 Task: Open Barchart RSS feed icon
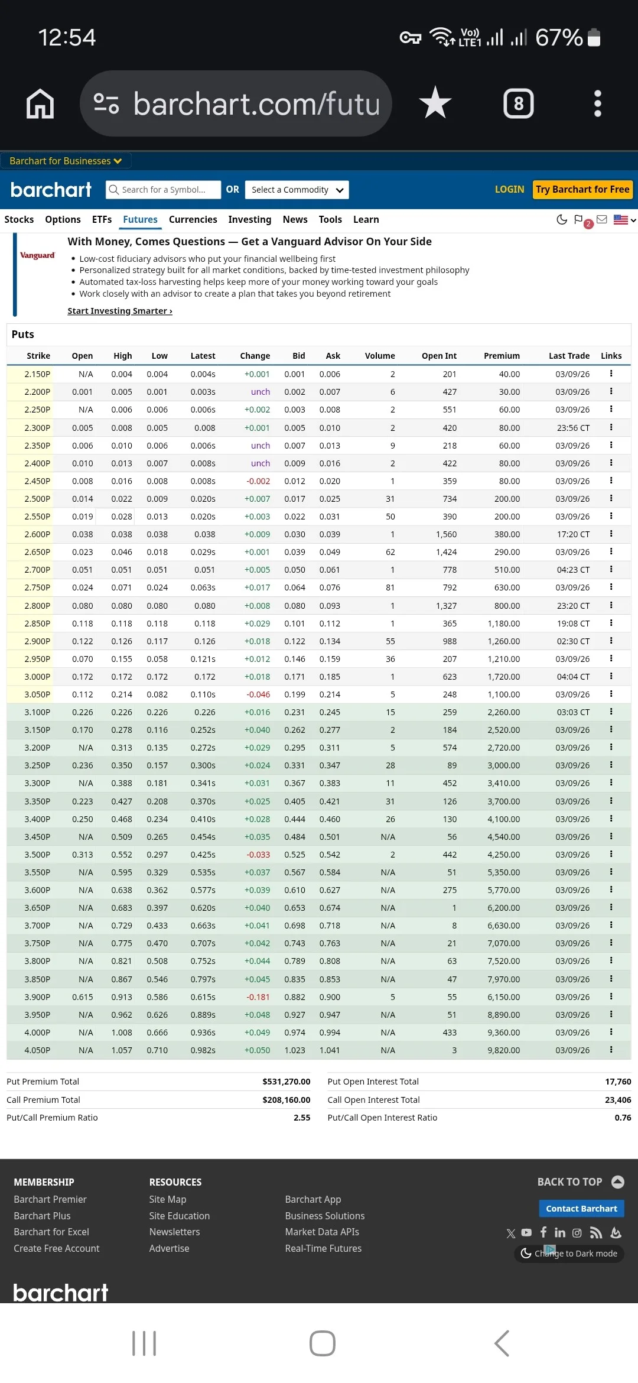596,1232
